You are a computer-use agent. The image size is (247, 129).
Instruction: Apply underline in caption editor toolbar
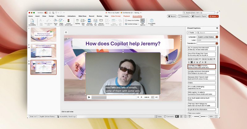[197, 62]
